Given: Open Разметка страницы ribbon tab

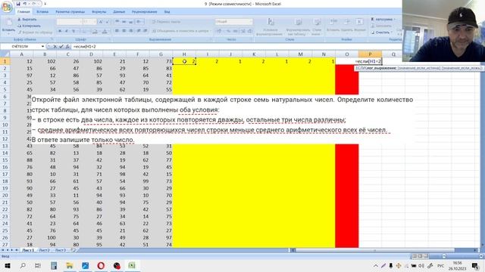Looking at the screenshot, I should (x=70, y=12).
